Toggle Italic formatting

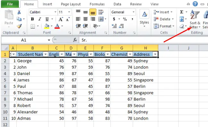40,19
